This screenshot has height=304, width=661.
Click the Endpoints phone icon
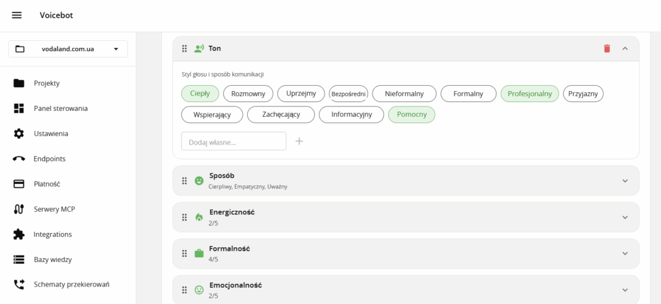click(x=19, y=159)
